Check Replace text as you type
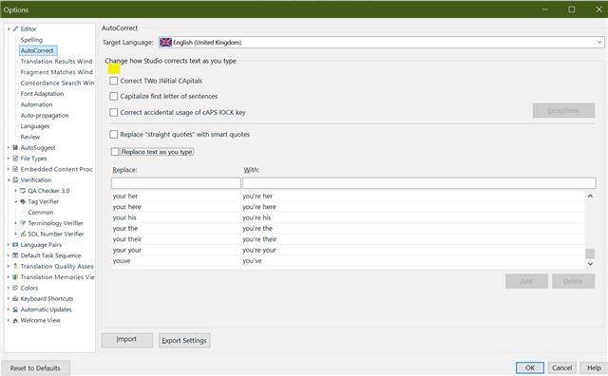Screen dimensions: 608x376 coord(115,152)
